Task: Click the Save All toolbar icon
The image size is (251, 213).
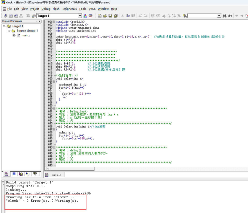Action: pyautogui.click(x=116, y=16)
